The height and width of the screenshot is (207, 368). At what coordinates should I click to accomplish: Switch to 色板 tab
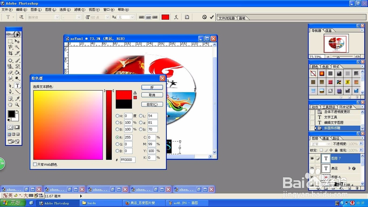325,67
